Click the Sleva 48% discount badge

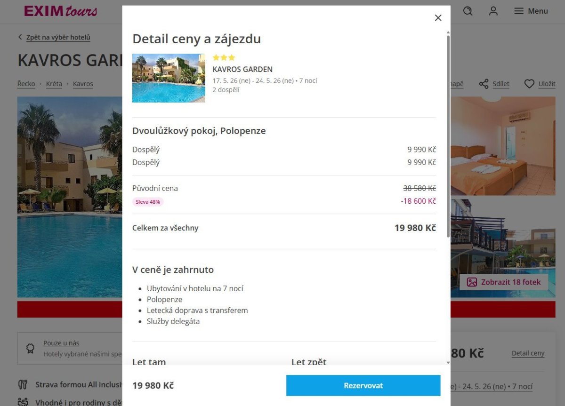tap(148, 202)
